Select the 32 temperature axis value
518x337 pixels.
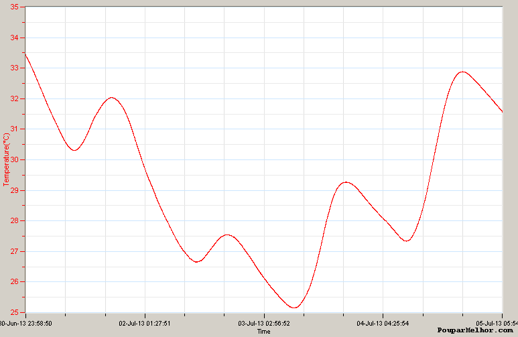pos(15,98)
